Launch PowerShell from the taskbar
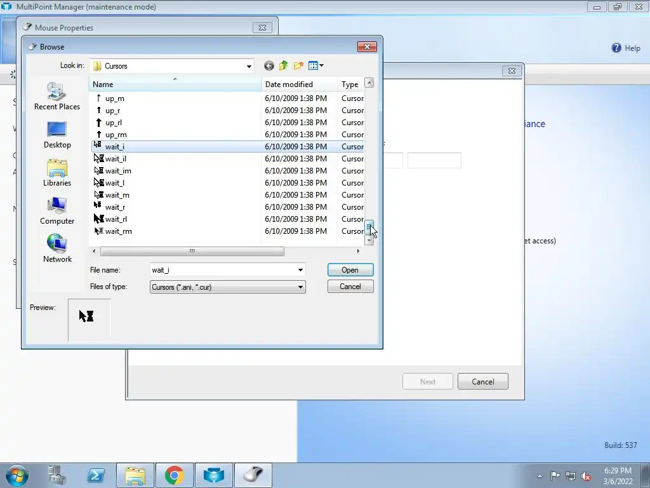The height and width of the screenshot is (488, 650). pyautogui.click(x=96, y=475)
